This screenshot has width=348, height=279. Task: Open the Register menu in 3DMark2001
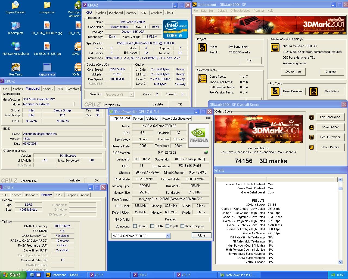tap(259, 11)
